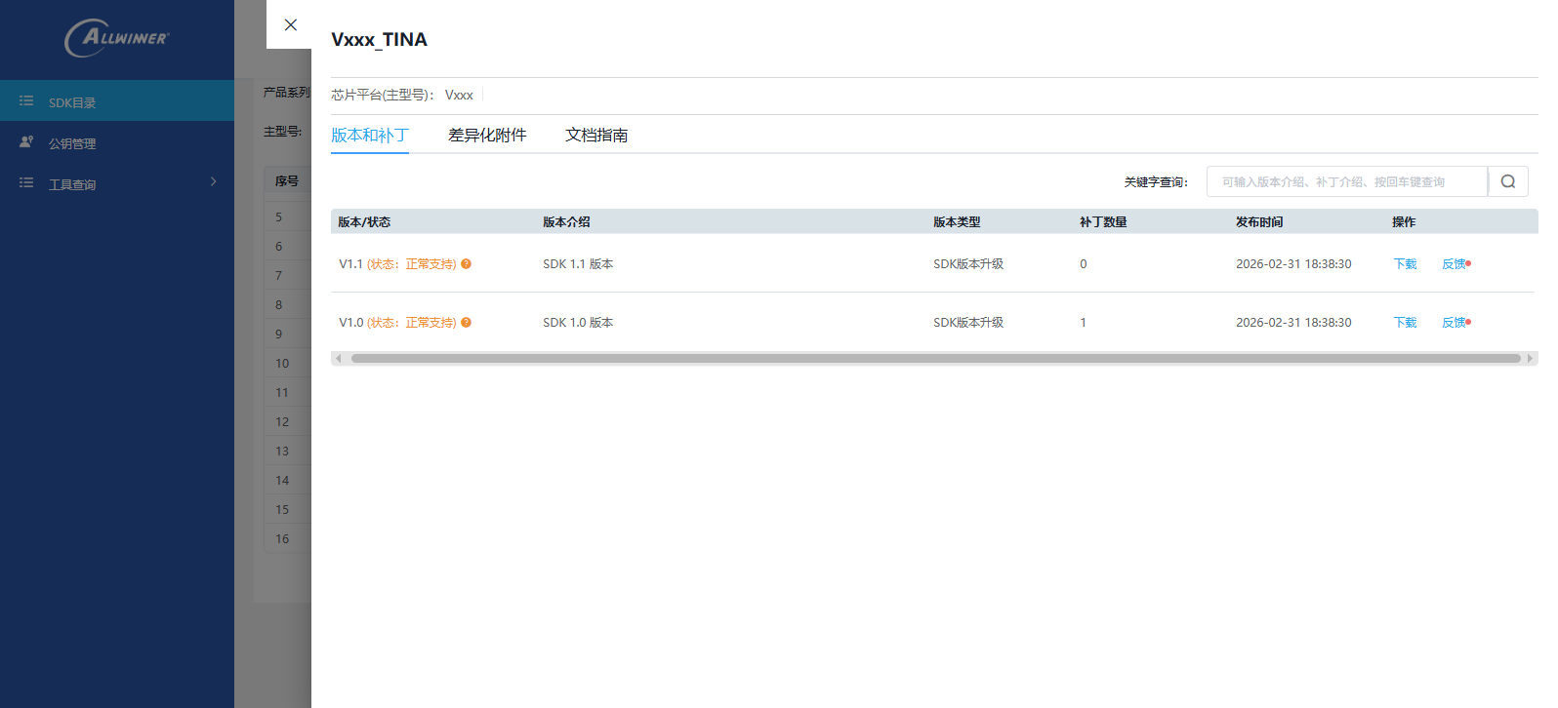Viewport: 1558px width, 708px height.
Task: Download the V1.0 SDK version
Action: point(1405,323)
